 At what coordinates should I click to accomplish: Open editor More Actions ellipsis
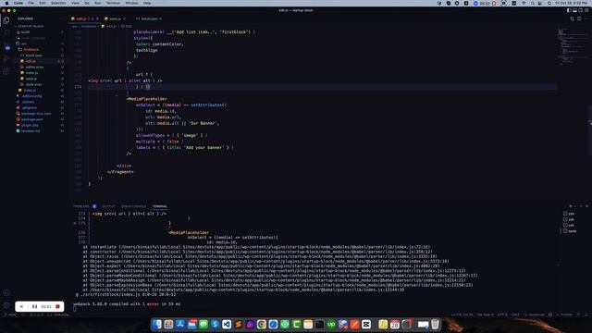pyautogui.click(x=586, y=18)
